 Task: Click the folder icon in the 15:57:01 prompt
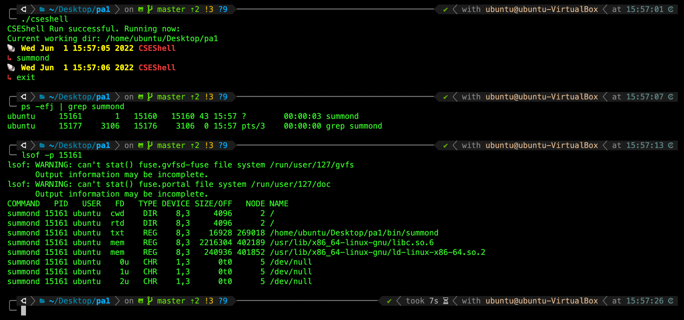[x=42, y=9]
